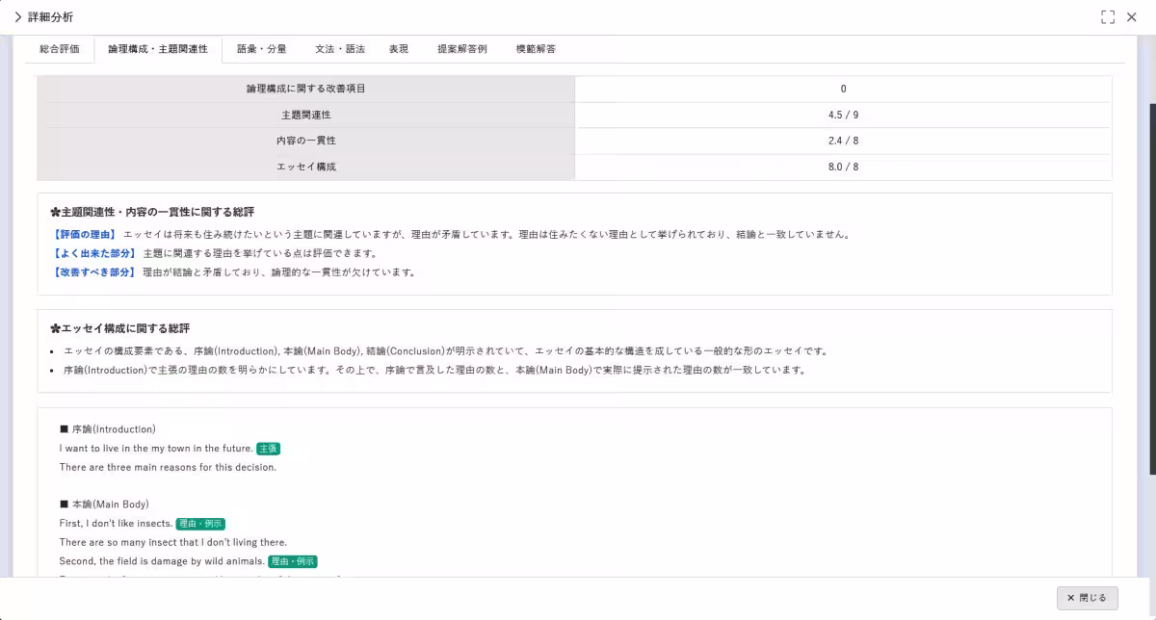Click the fullscreen expand icon top right

tap(1106, 16)
